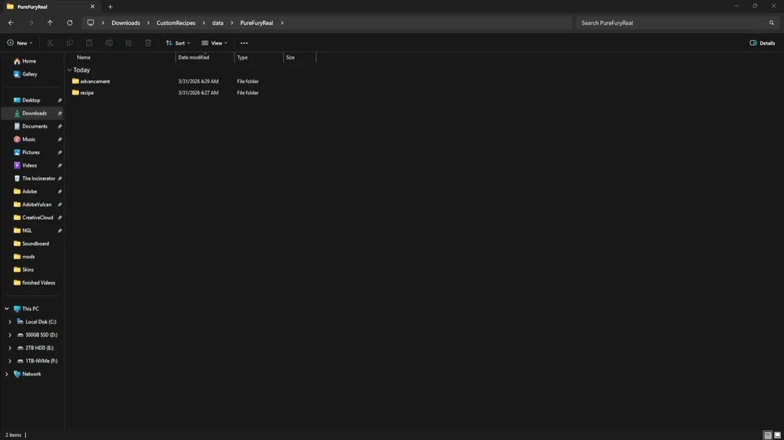
Task: Refresh the current folder view
Action: [70, 23]
